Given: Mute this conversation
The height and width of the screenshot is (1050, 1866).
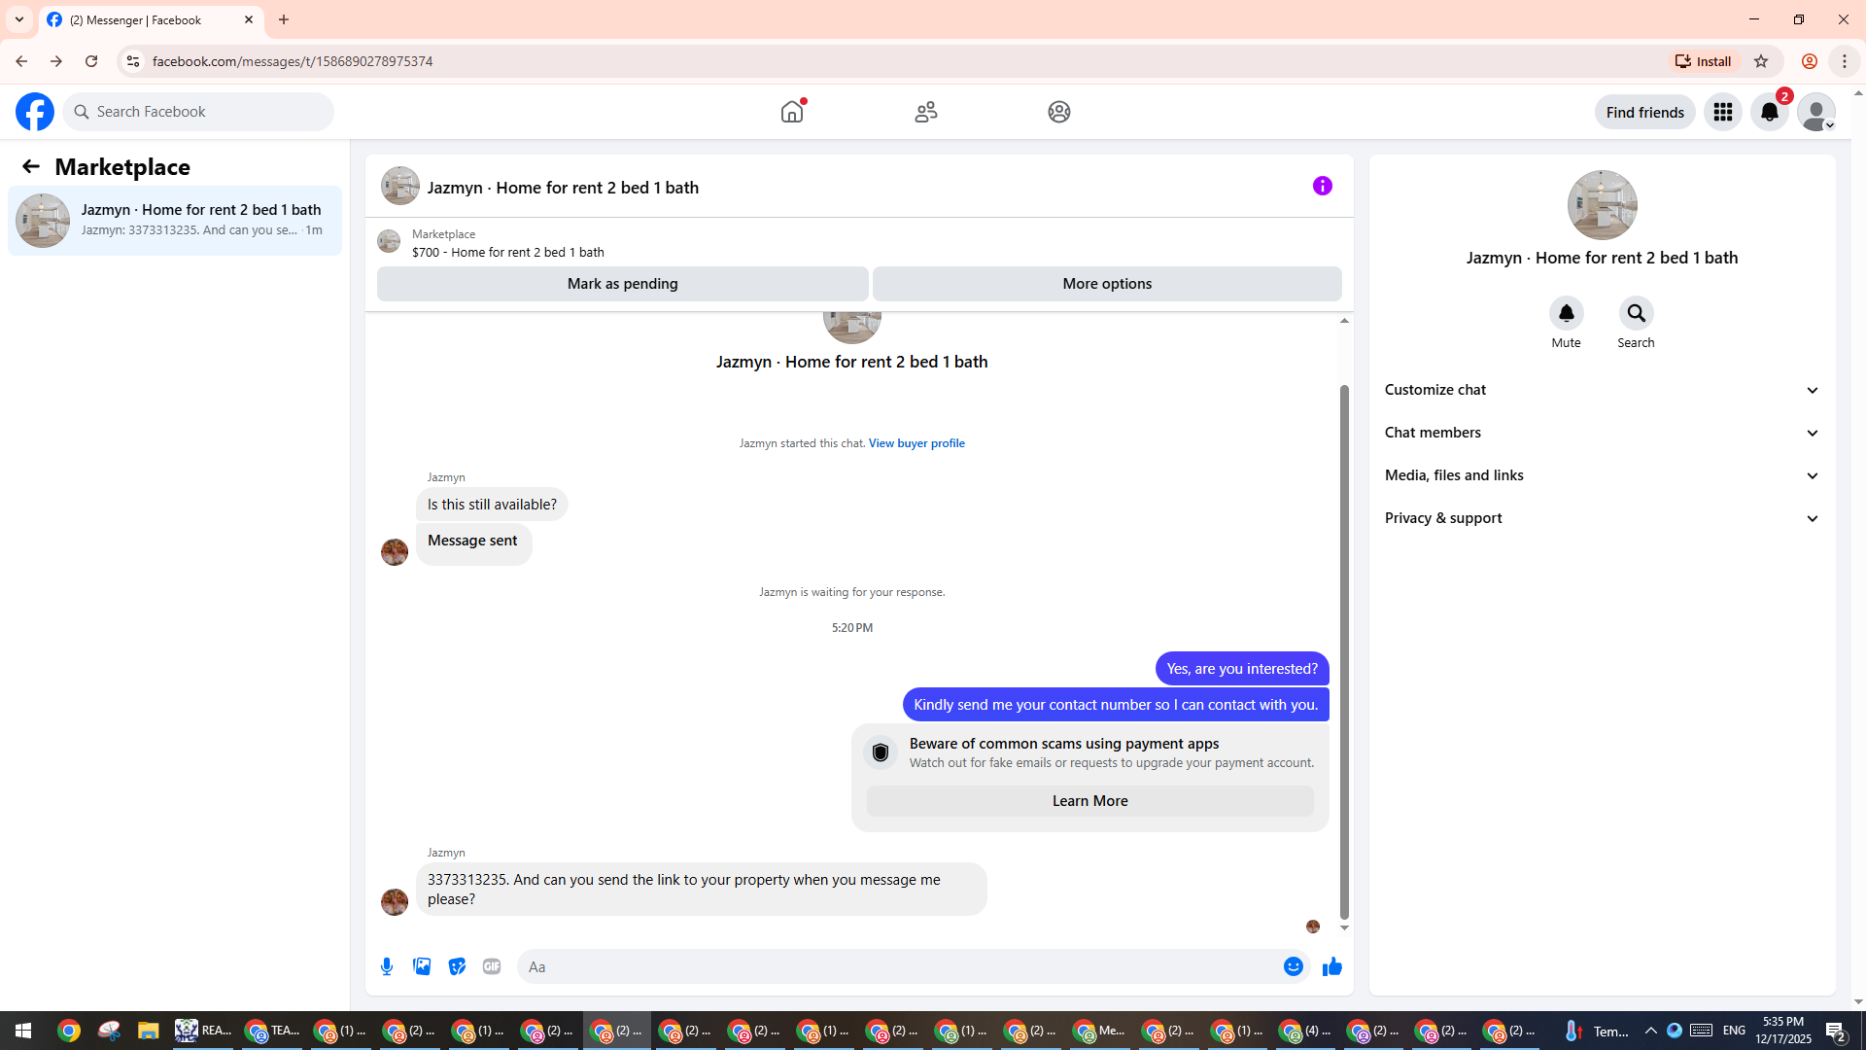Looking at the screenshot, I should pyautogui.click(x=1566, y=313).
